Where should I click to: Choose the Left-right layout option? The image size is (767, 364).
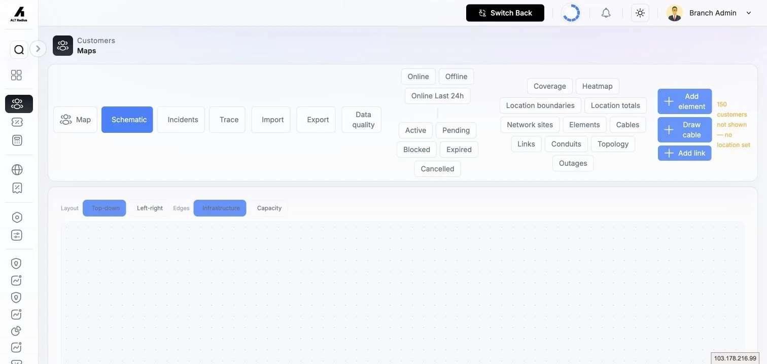(x=150, y=208)
